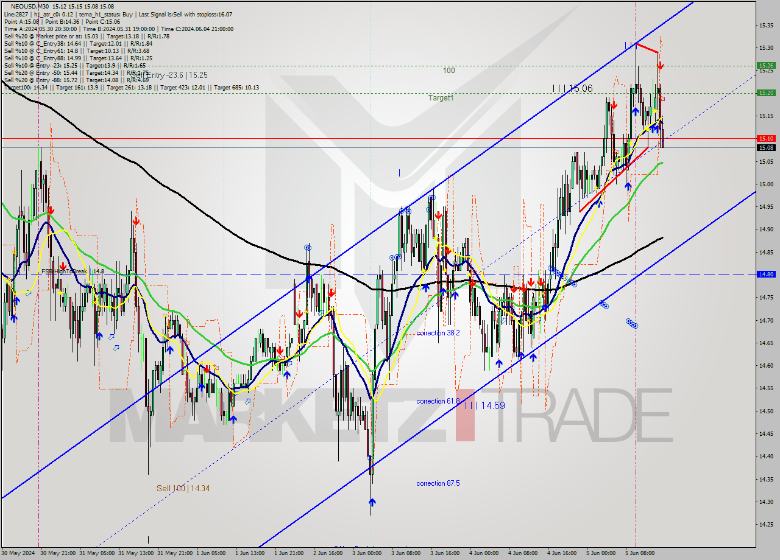The image size is (780, 560).
Task: Click the '100' level label
Action: (448, 71)
